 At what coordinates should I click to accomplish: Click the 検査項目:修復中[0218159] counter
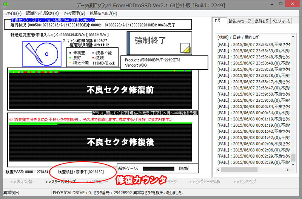81,172
